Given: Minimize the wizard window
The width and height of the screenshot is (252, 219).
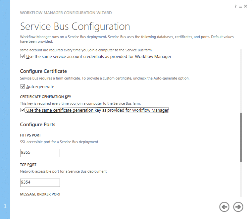Looking at the screenshot, I should [x=240, y=7].
